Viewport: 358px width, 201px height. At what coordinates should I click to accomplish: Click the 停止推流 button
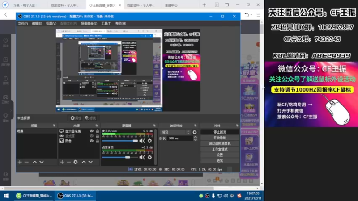coord(220,132)
